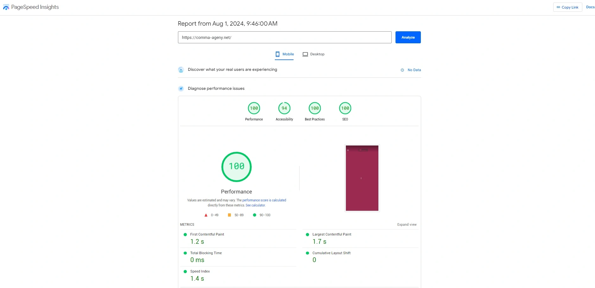Click the Performance score gauge at top
This screenshot has height=288, width=595.
click(x=254, y=108)
